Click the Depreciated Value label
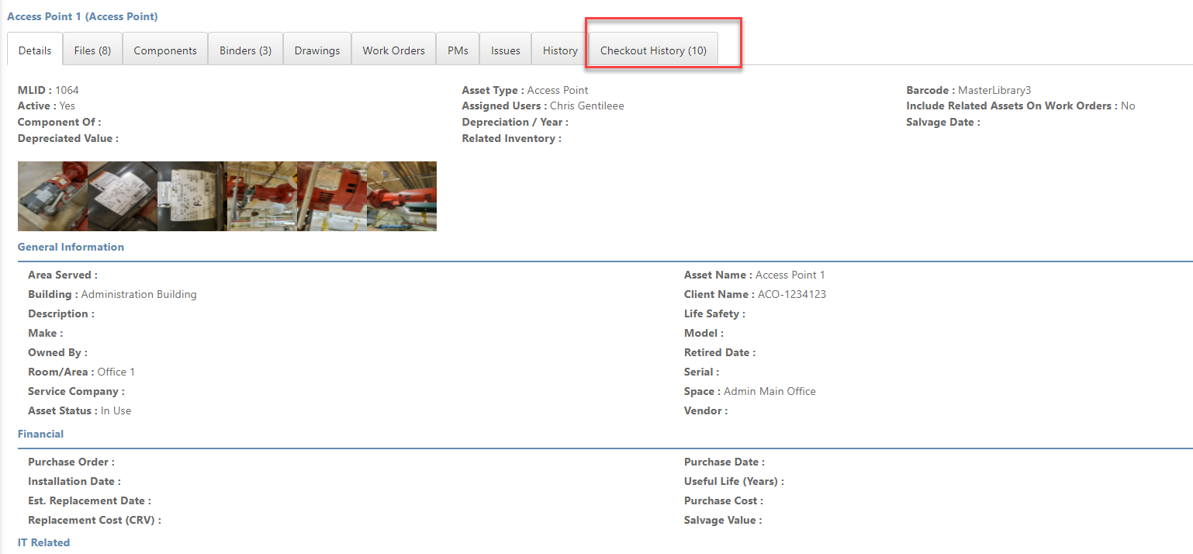Viewport: 1193px width, 554px height. tap(68, 138)
